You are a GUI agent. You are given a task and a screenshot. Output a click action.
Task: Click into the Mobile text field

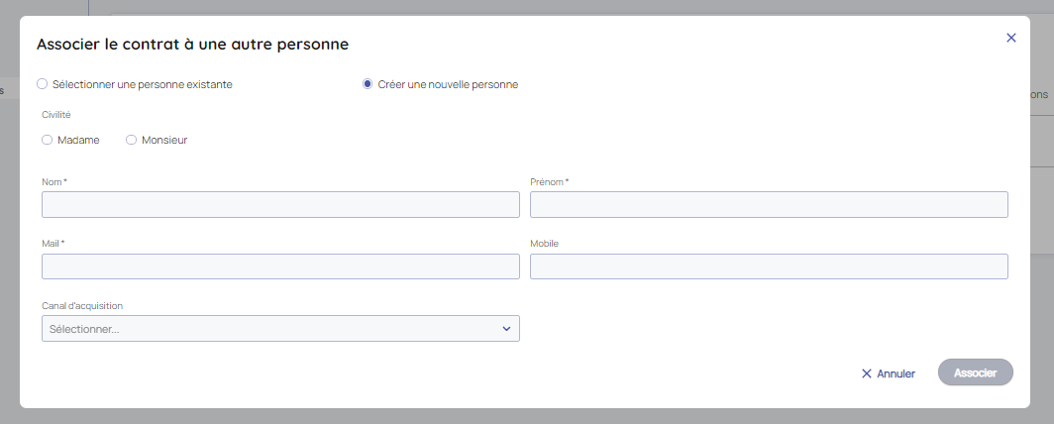click(x=769, y=266)
